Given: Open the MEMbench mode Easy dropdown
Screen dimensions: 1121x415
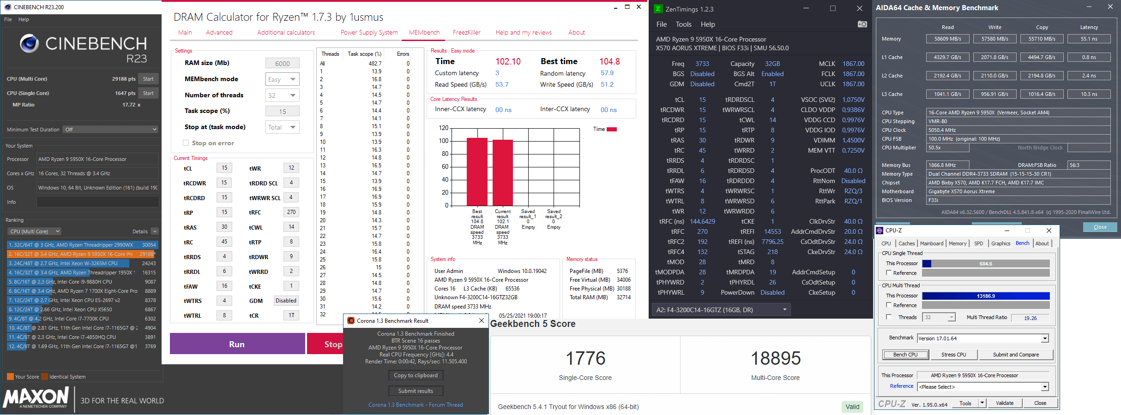Looking at the screenshot, I should click(x=283, y=79).
